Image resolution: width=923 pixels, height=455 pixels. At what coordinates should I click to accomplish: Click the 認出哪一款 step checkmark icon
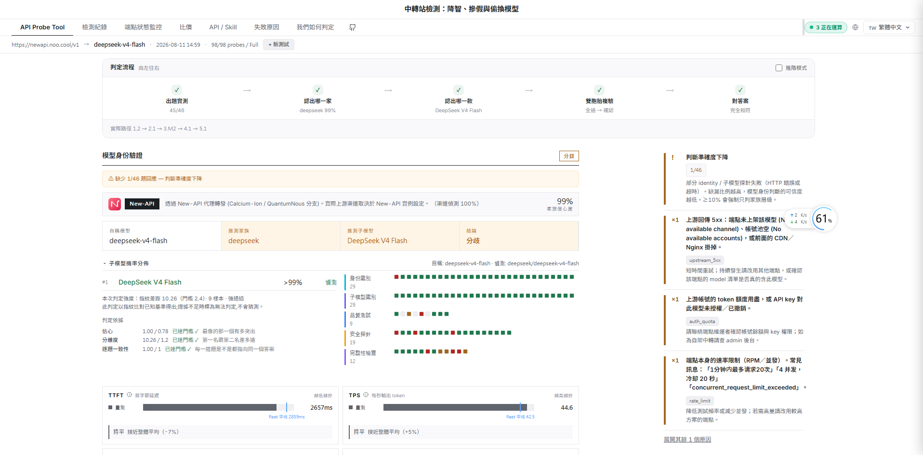click(459, 90)
